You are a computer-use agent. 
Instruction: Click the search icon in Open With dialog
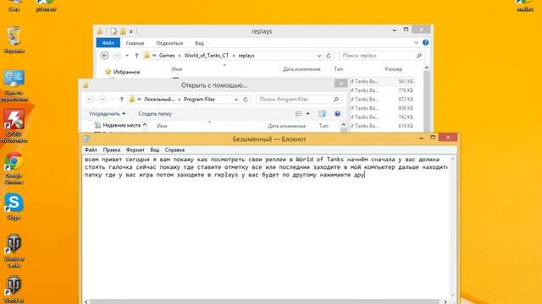pos(336,100)
